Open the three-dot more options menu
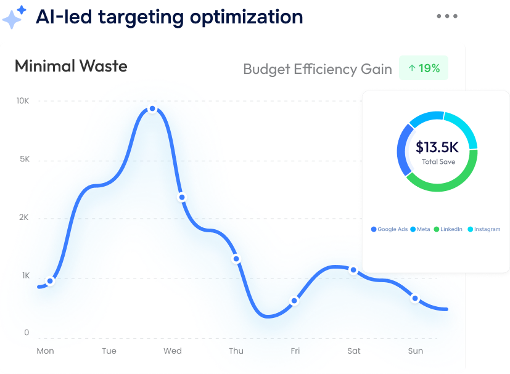 (x=446, y=16)
